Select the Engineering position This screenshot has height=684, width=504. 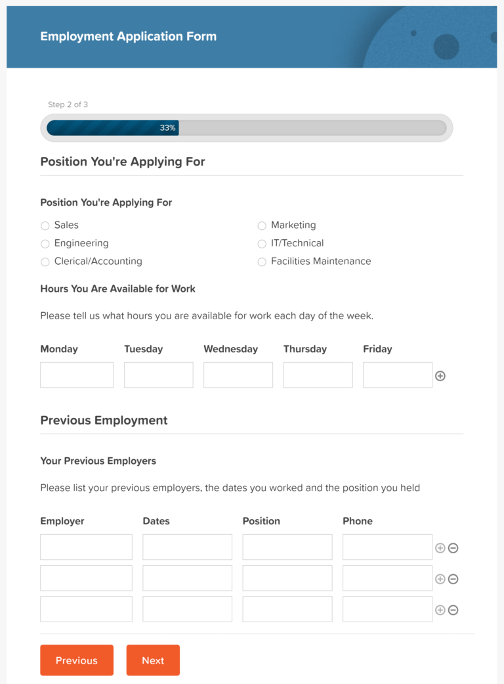[x=45, y=244]
